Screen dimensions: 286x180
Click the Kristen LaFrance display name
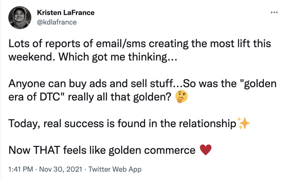click(x=66, y=13)
